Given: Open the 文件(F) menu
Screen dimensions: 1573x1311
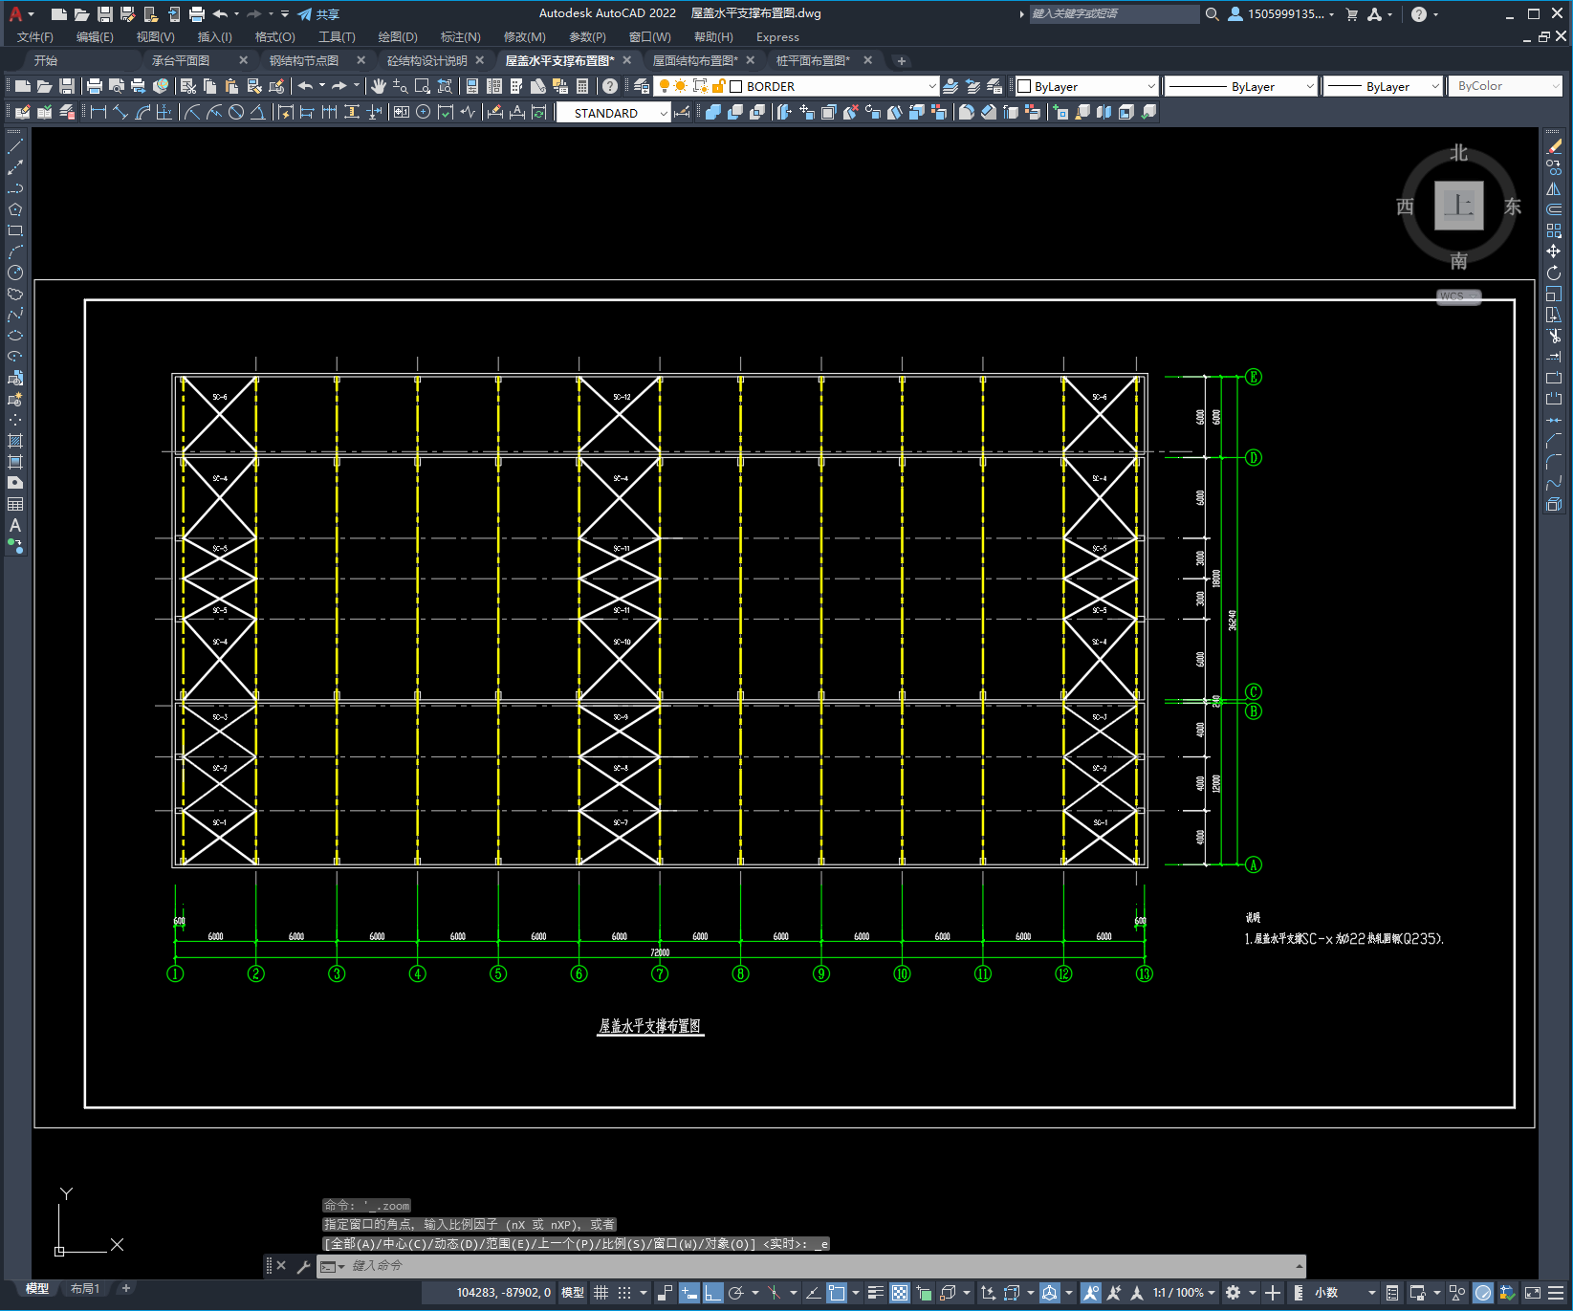Looking at the screenshot, I should click(35, 37).
